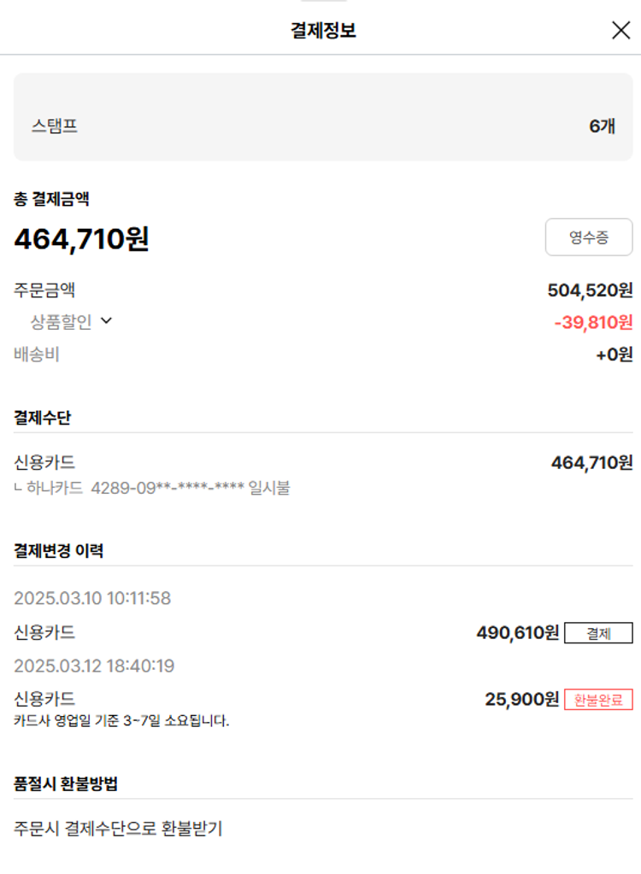Click the 490,610원 payment history amount

(517, 633)
